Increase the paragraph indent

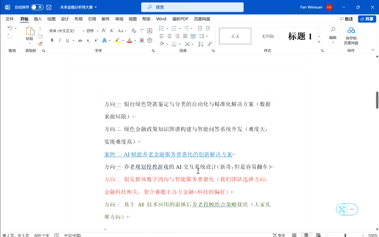point(208,28)
